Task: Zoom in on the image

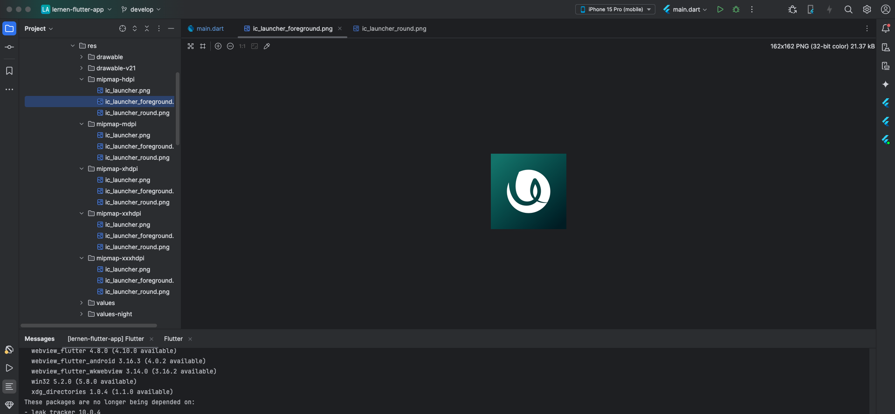Action: 218,46
